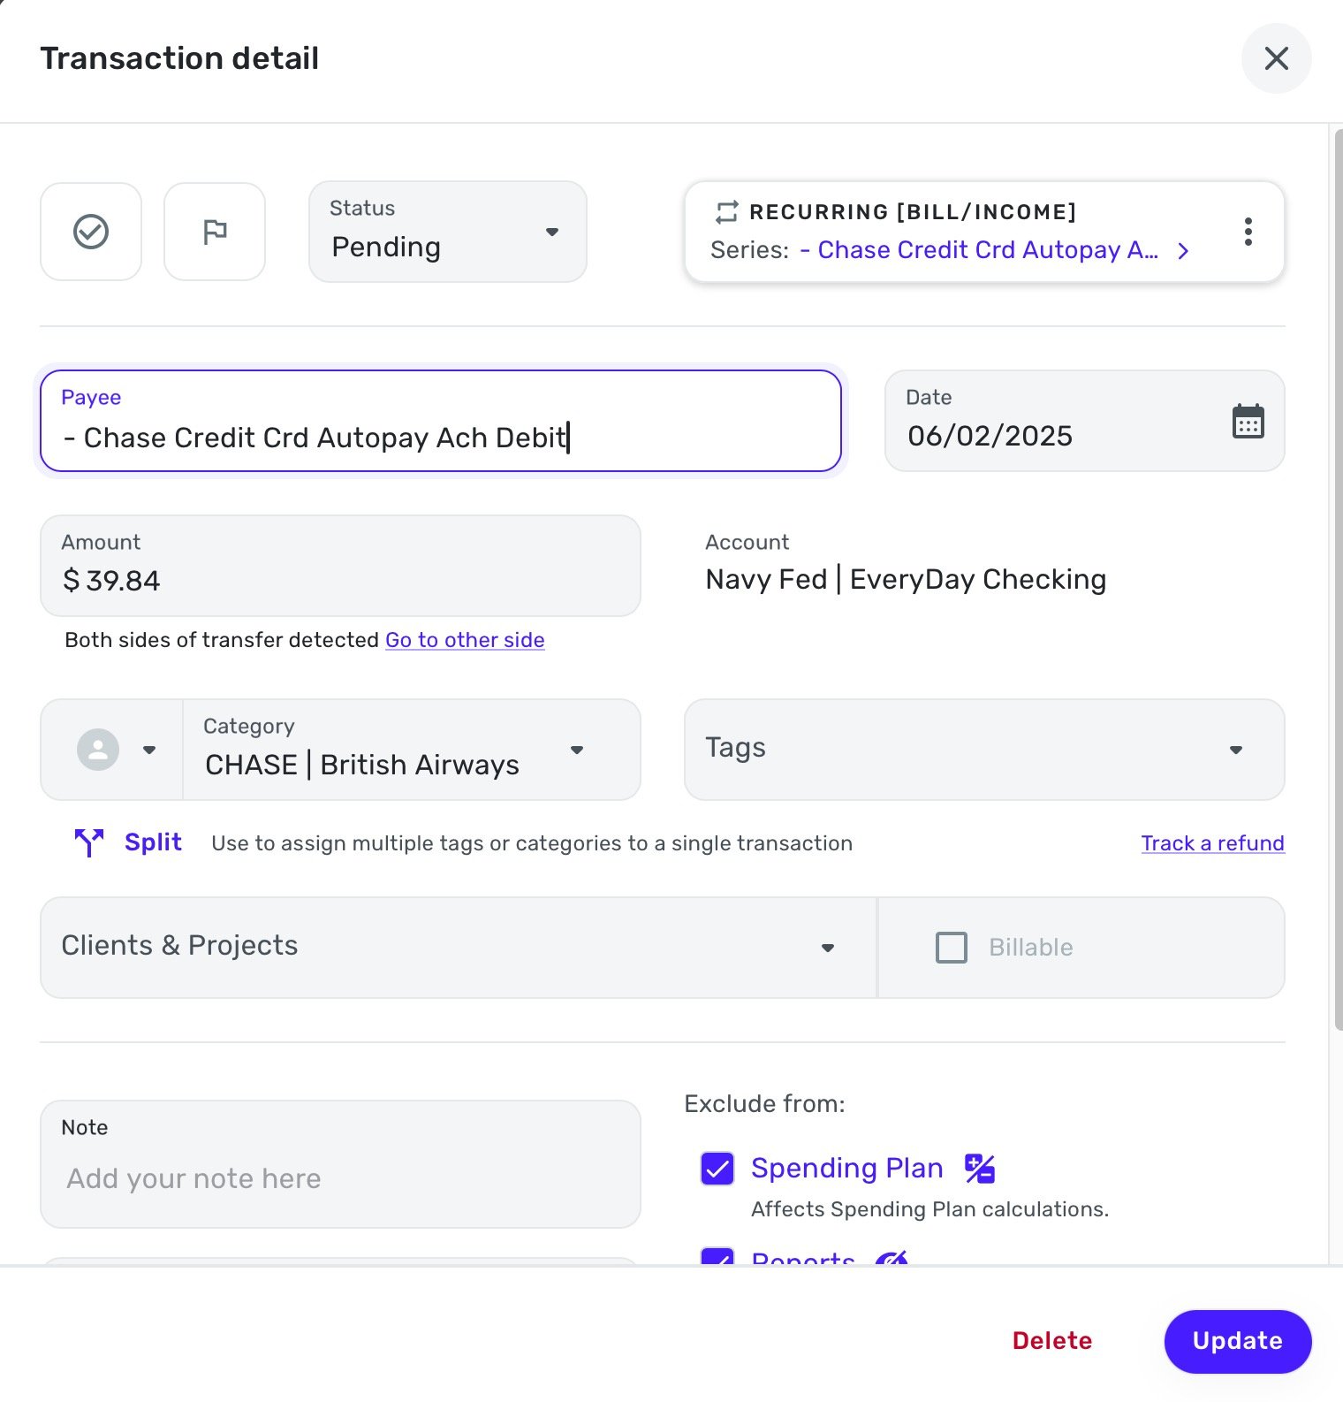
Task: Click the Delete button
Action: click(1052, 1341)
